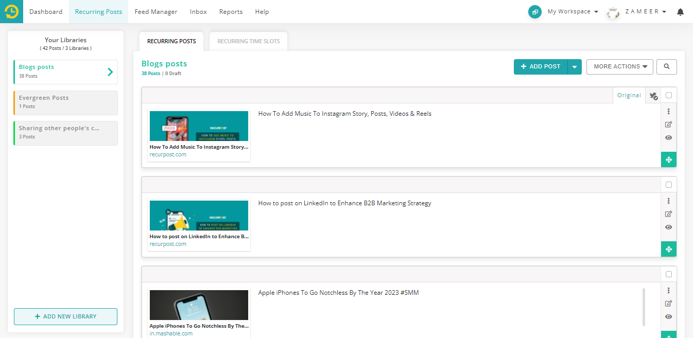
Task: Preview the Apple iPhones Notchless post
Action: click(x=669, y=317)
